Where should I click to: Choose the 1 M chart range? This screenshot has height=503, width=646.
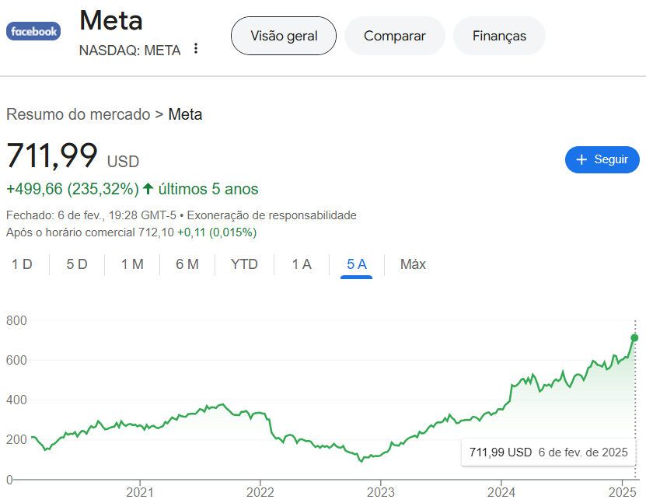point(132,264)
